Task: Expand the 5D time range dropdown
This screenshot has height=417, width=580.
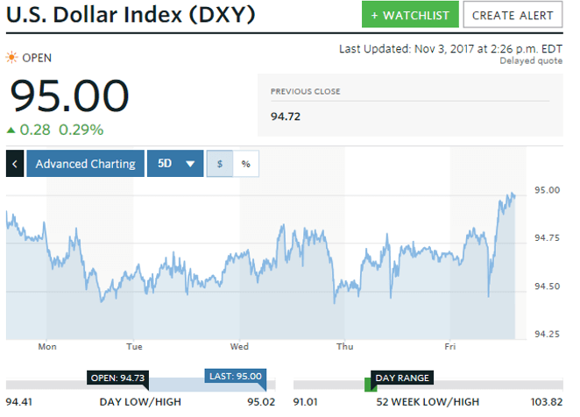Action: (174, 164)
